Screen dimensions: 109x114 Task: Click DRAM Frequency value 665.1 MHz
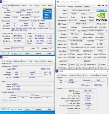pyautogui.click(x=88, y=91)
